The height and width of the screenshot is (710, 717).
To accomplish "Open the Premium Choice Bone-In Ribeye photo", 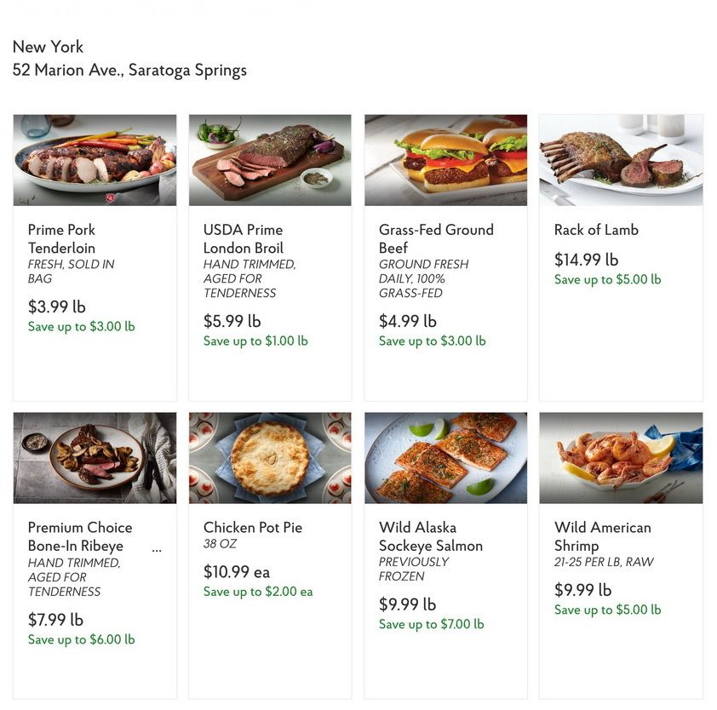I will (x=94, y=458).
